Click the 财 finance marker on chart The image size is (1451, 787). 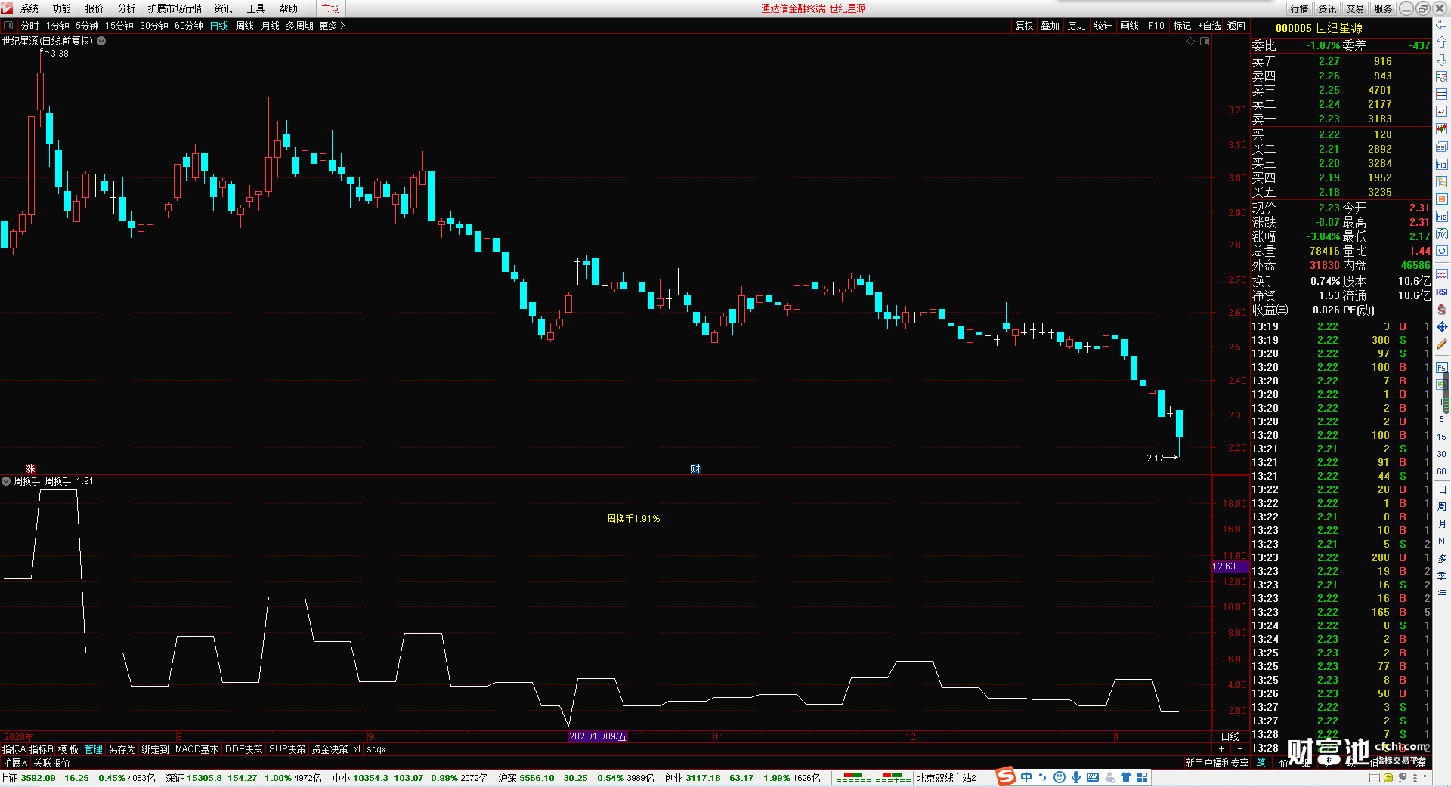(695, 469)
